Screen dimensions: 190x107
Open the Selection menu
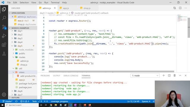pos(24,3)
